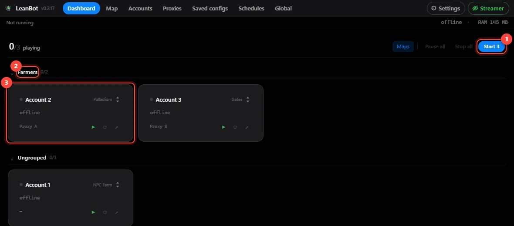This screenshot has height=226, width=514.
Task: Open the Map tab
Action: [x=112, y=9]
